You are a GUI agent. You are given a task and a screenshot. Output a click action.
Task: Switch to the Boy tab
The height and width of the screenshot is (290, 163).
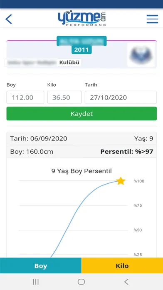pos(41,265)
